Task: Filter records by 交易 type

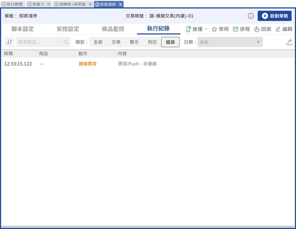Action: click(x=116, y=42)
